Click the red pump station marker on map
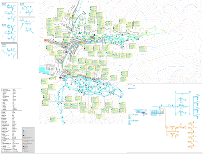Screen dimensions: 203x154 (x=60, y=78)
